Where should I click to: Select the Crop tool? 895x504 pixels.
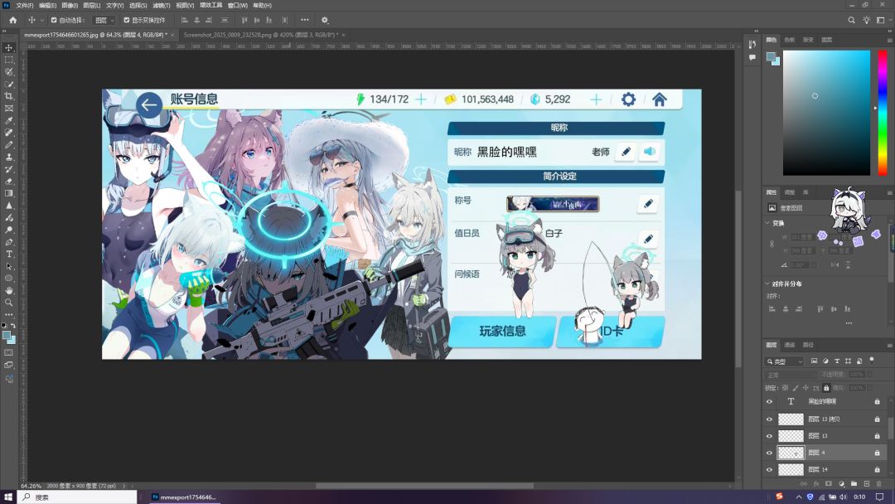[x=8, y=96]
